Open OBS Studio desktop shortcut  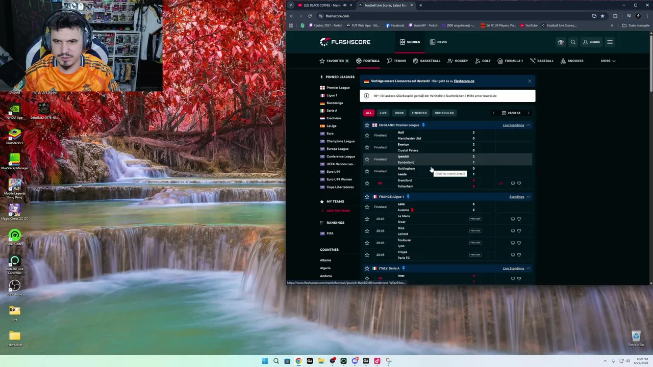point(14,288)
